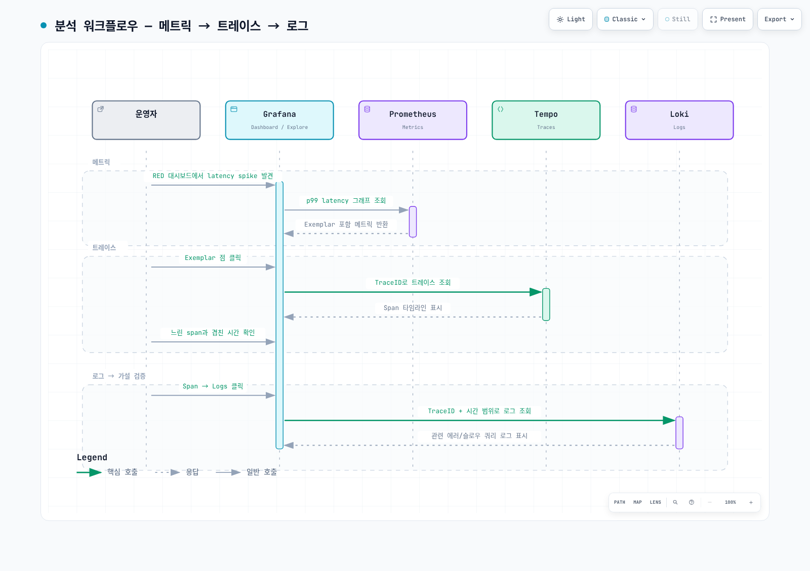The image size is (810, 571).
Task: Select the Tempo participant box
Action: pos(546,120)
